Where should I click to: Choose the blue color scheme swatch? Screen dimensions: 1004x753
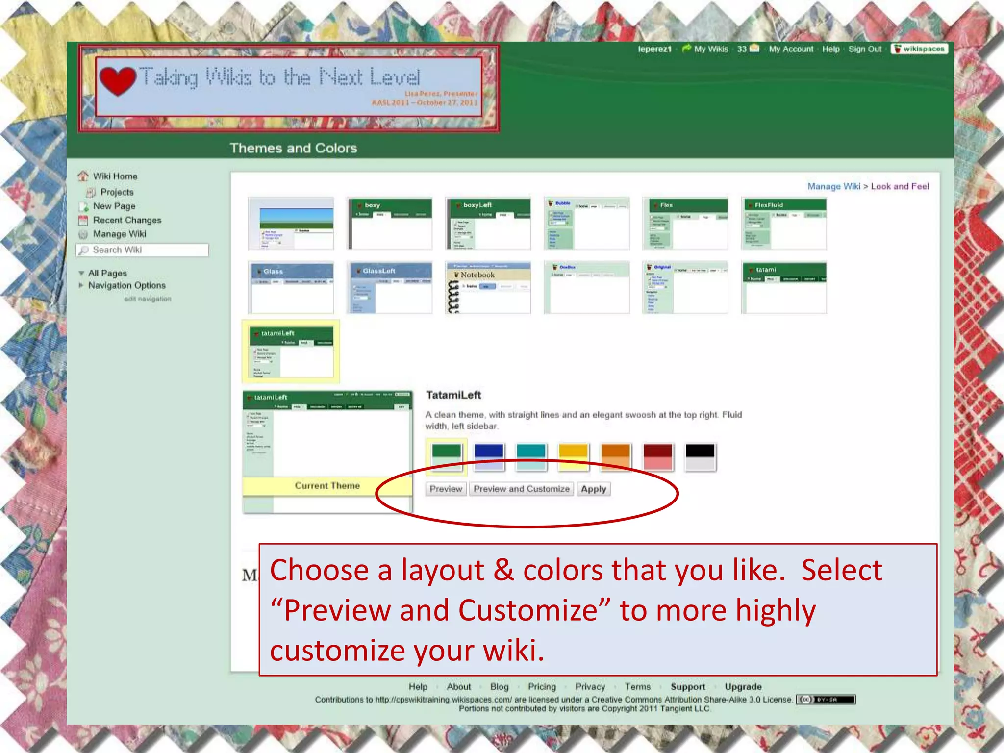(489, 457)
